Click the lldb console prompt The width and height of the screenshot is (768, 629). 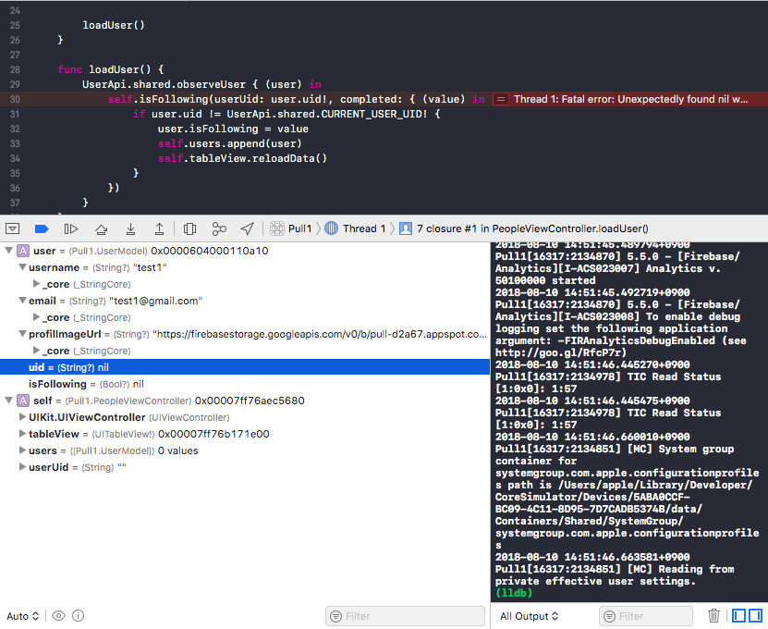click(514, 593)
